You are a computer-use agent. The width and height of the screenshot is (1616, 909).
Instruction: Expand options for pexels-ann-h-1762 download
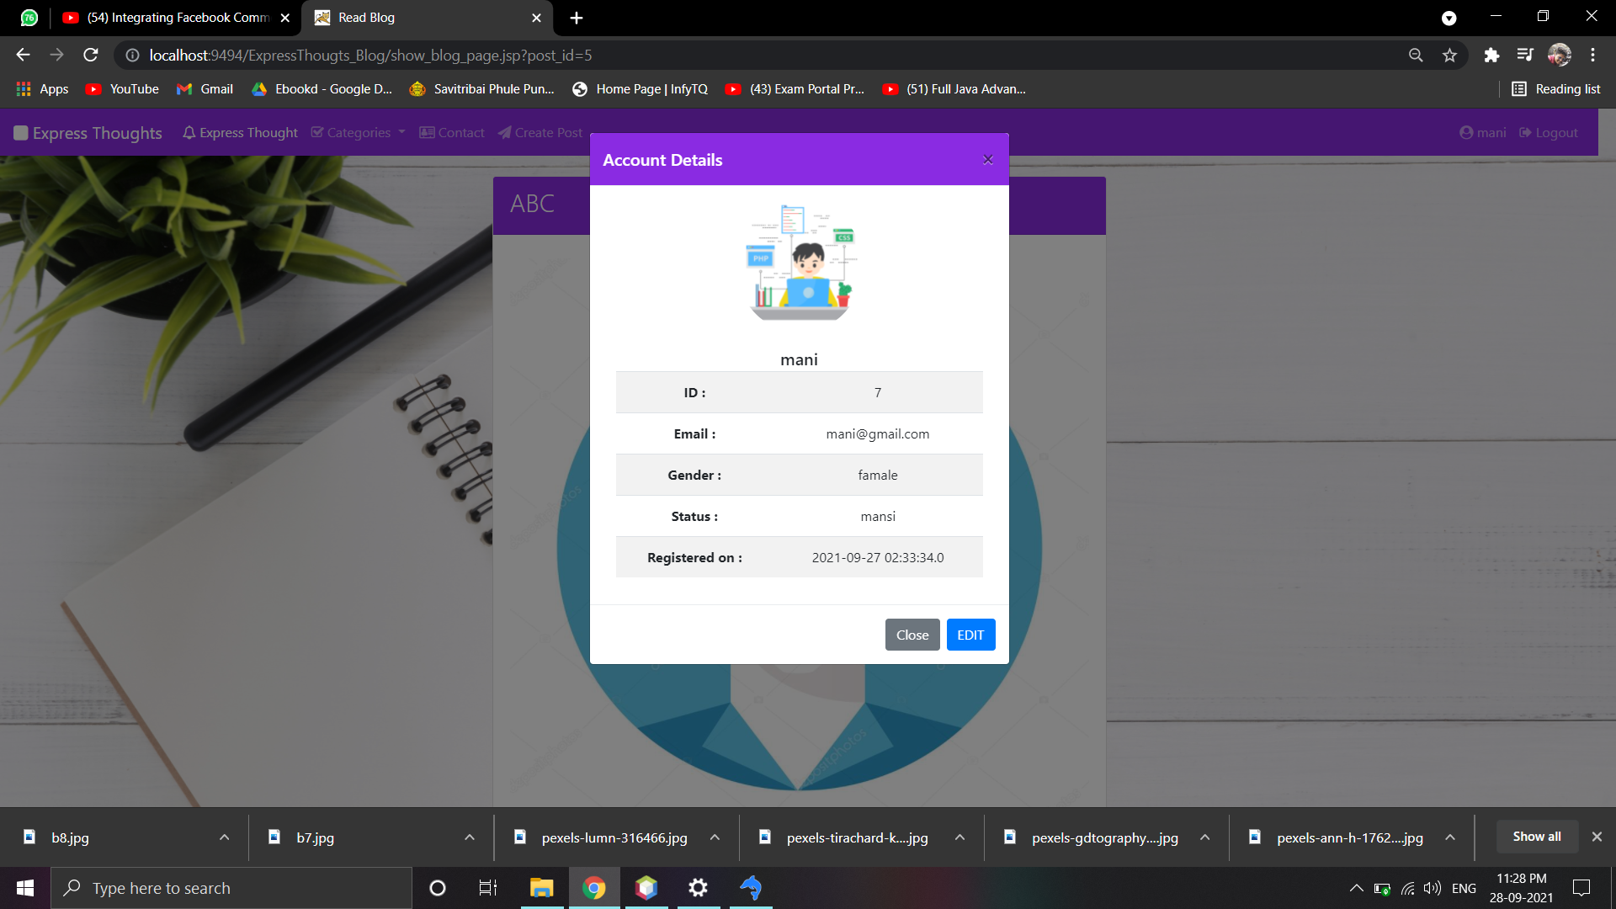1450,837
